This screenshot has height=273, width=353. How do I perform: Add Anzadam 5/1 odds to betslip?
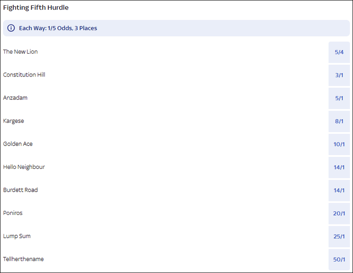pos(339,98)
